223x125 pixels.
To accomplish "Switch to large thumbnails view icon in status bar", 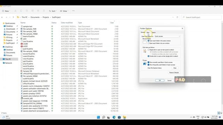I will (x=222, y=113).
